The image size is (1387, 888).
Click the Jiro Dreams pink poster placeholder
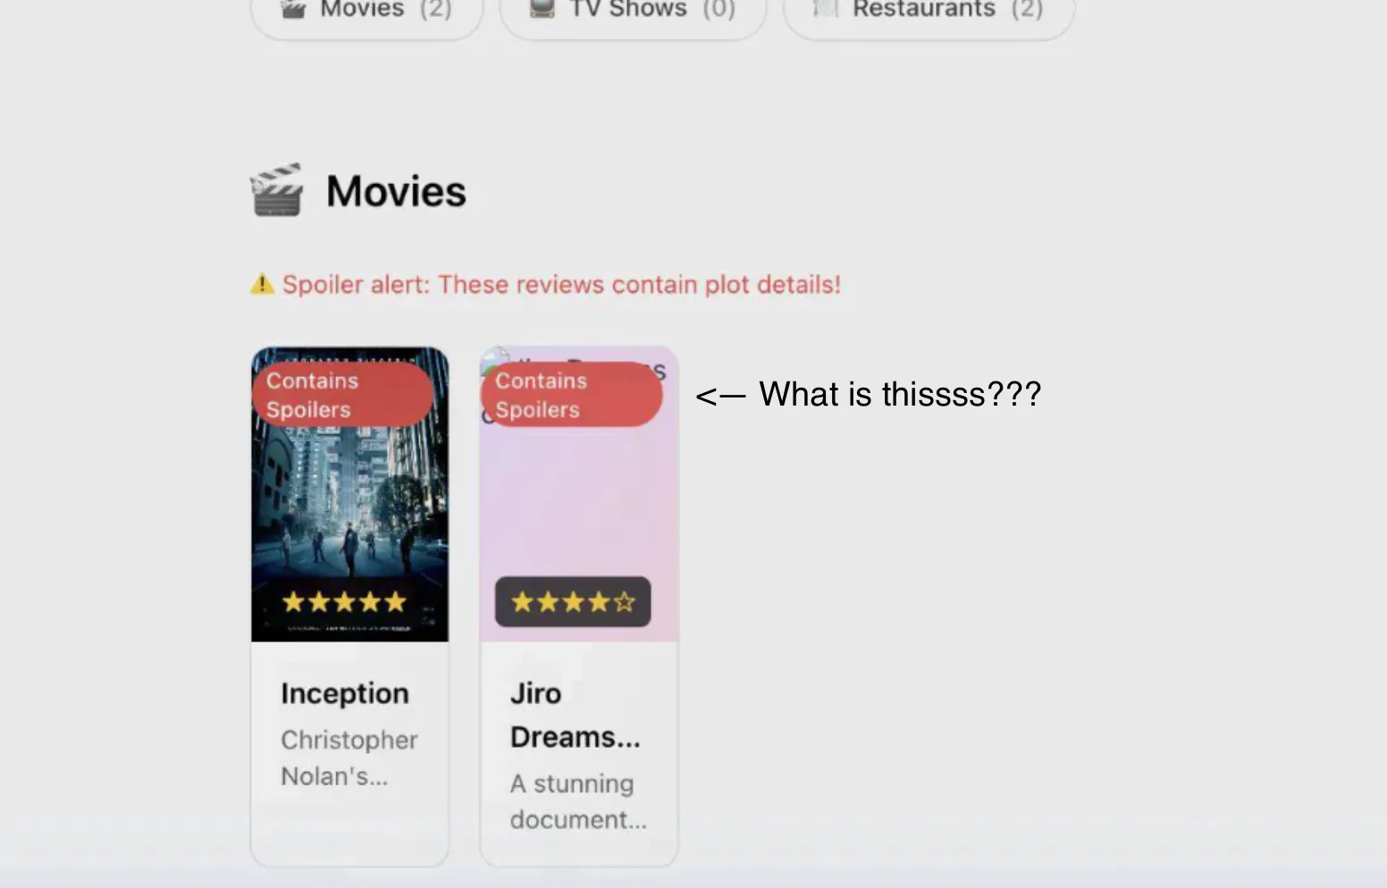click(x=579, y=494)
